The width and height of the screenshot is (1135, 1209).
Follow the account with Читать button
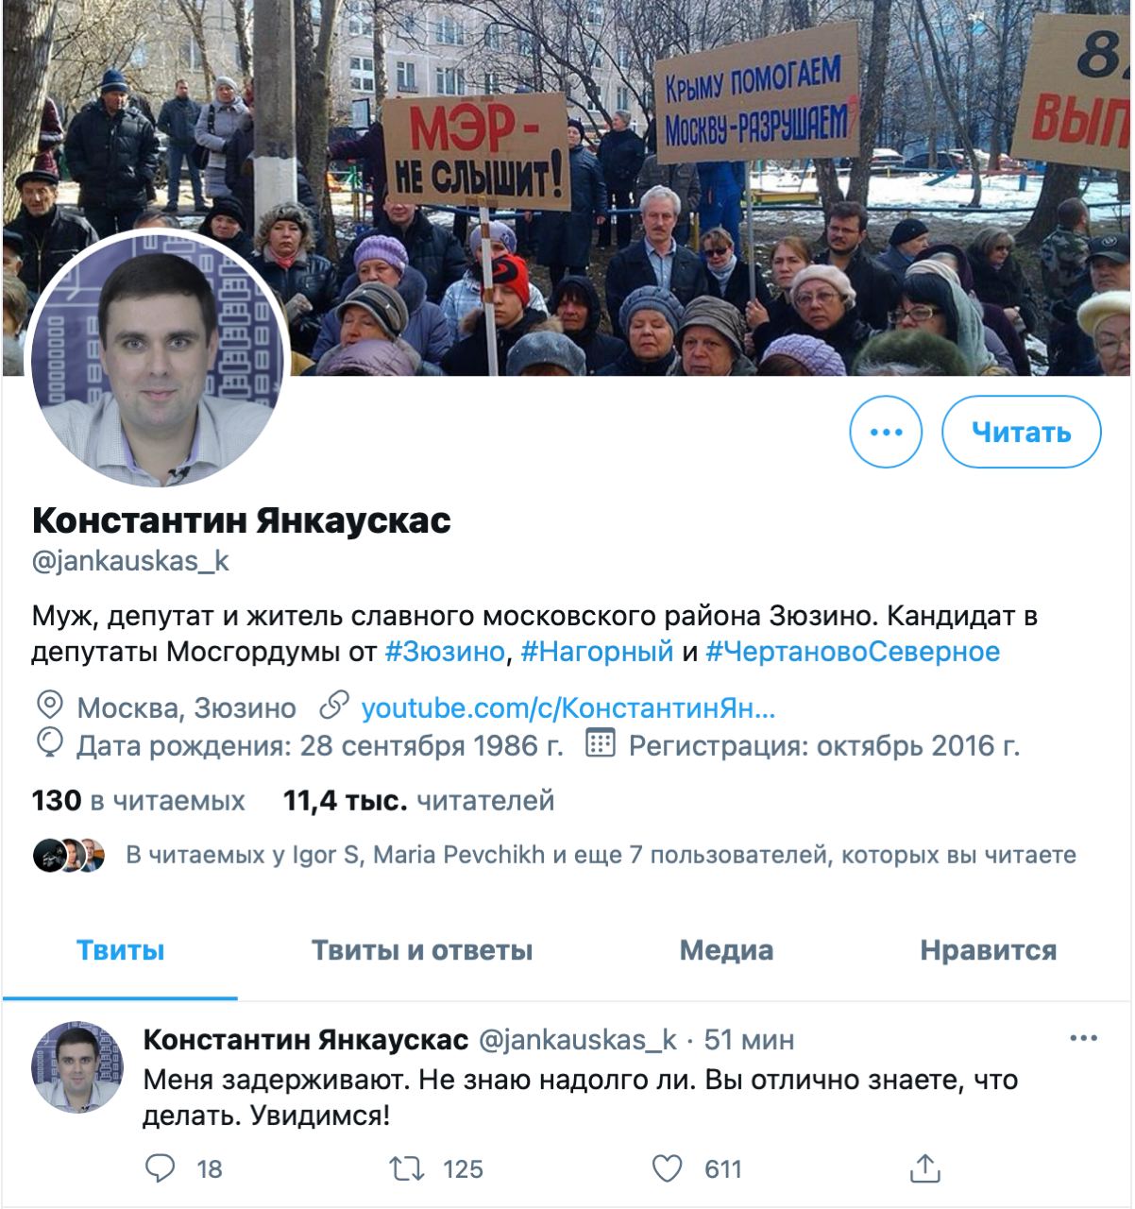tap(1022, 432)
